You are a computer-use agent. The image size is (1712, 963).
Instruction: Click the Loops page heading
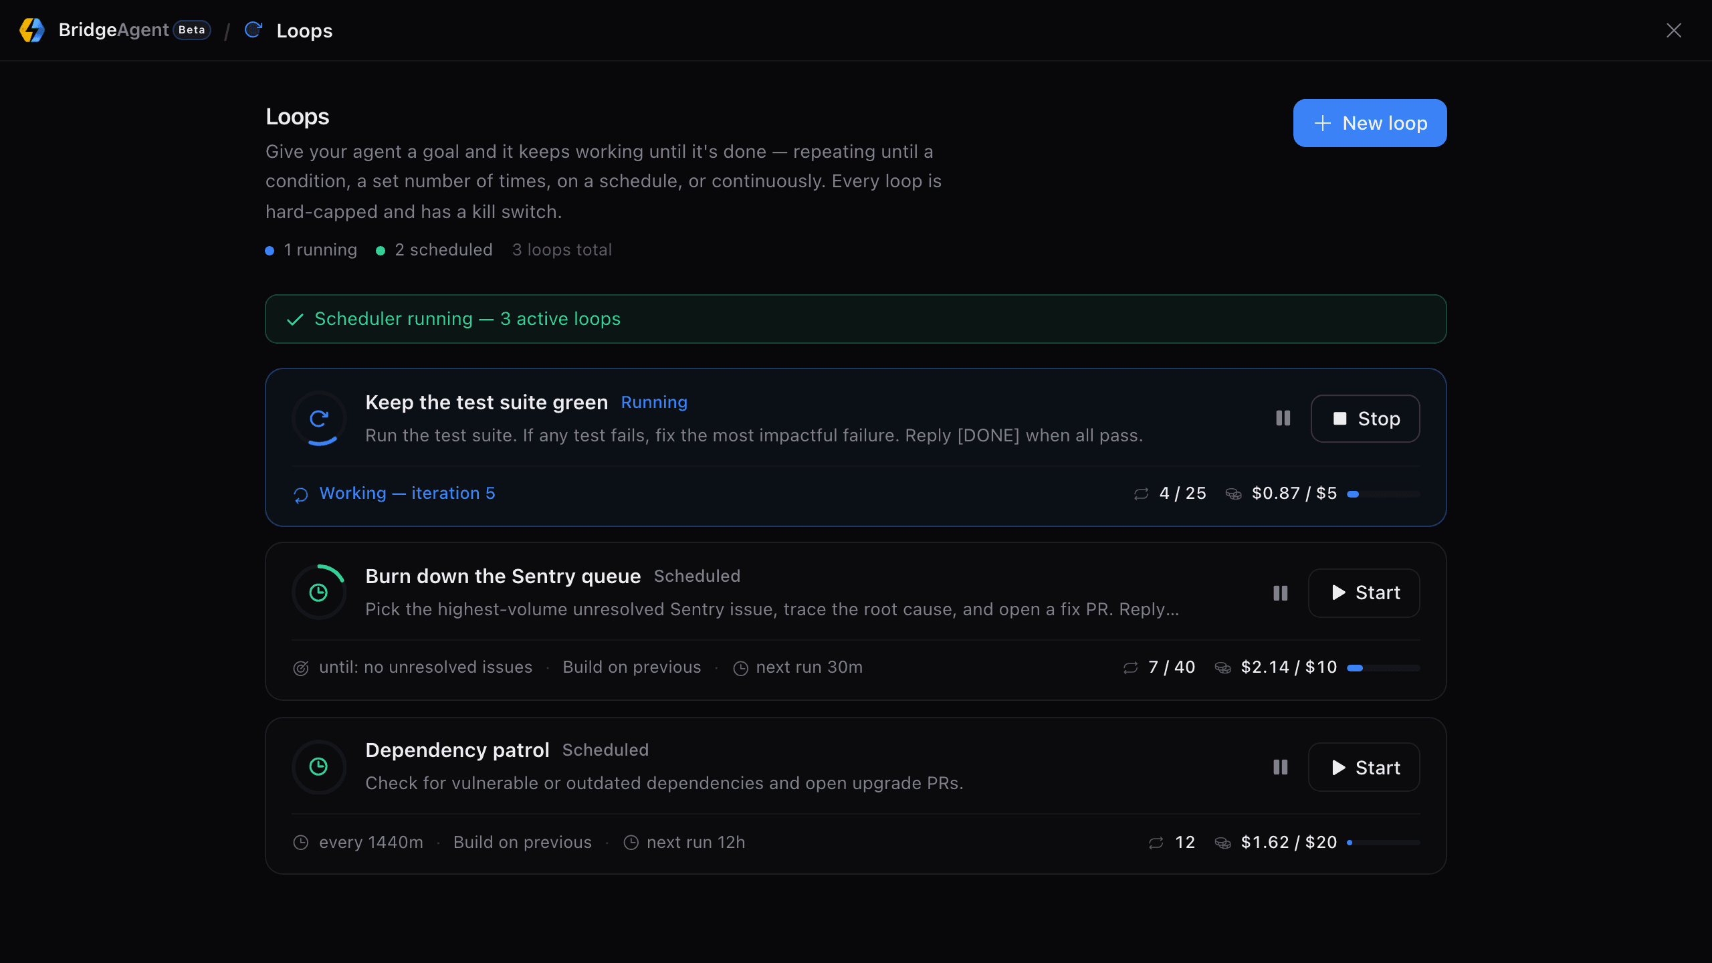[298, 117]
